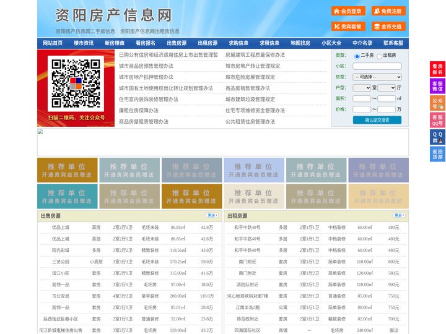Open the 三贤公园 sale listing

[x=61, y=262]
